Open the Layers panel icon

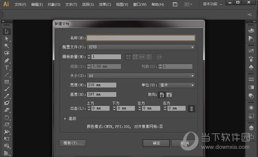click(x=251, y=128)
